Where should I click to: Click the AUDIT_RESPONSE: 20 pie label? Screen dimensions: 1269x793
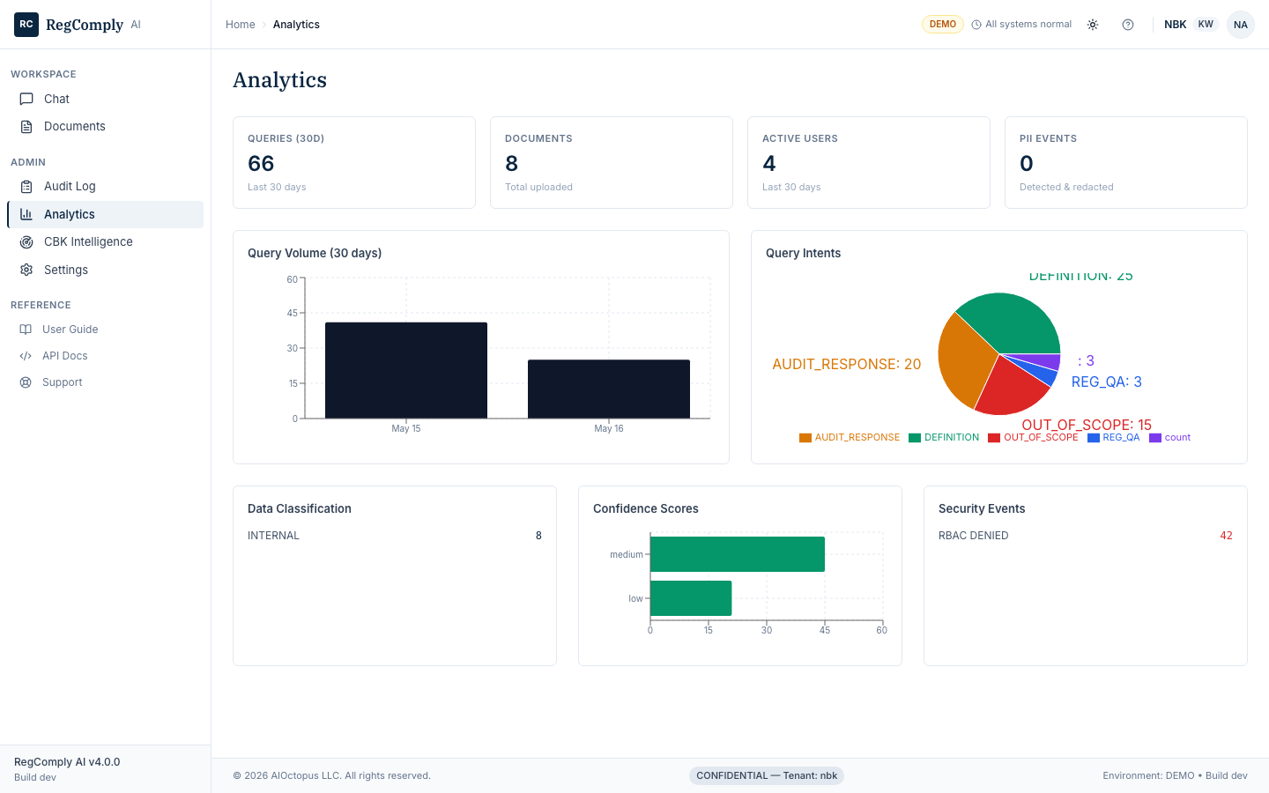847,365
